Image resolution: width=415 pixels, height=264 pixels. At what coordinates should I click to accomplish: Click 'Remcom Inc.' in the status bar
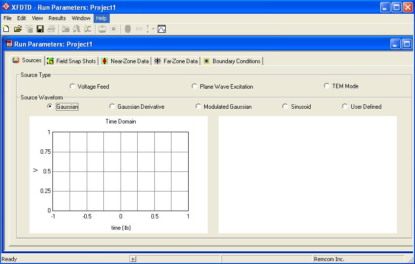(x=329, y=259)
